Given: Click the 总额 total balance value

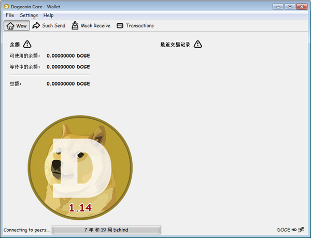Looking at the screenshot, I should (x=68, y=83).
